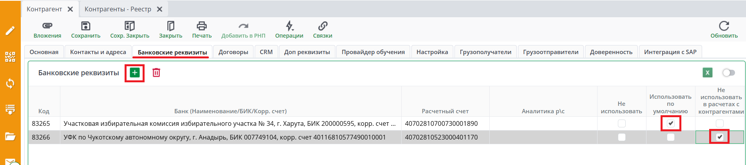Switch to Контрагенты - Реестр document tab
The image size is (746, 165).
pyautogui.click(x=118, y=9)
